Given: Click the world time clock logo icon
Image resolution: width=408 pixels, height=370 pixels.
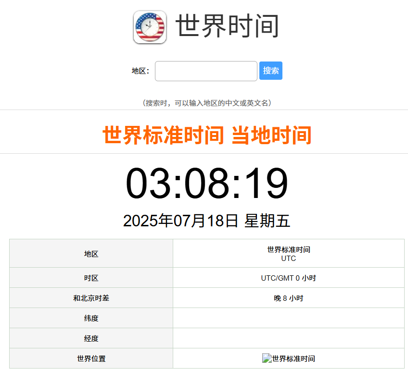Looking at the screenshot, I should 150,27.
